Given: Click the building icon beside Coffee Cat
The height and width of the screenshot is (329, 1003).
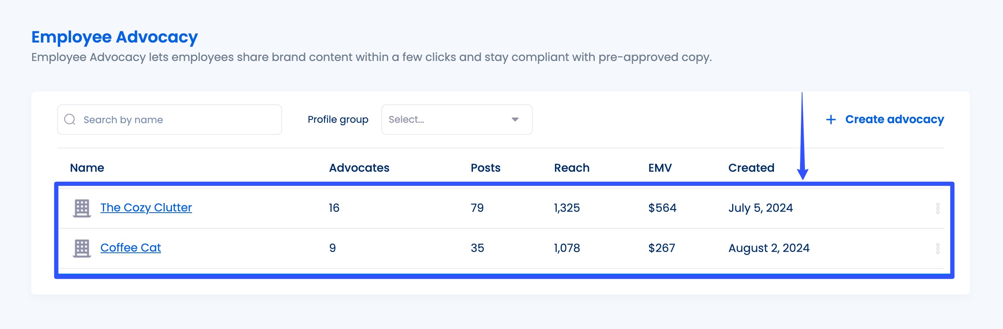Looking at the screenshot, I should tap(82, 248).
